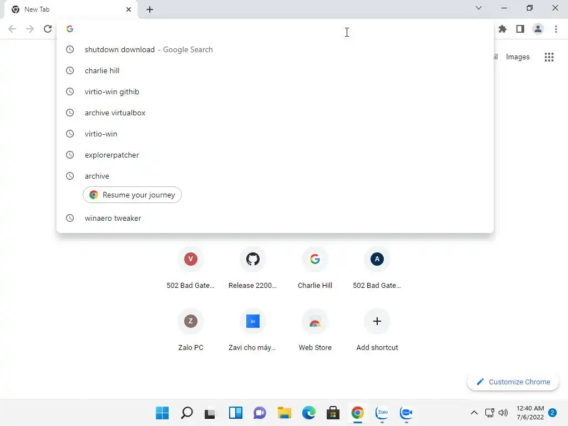Click Add shortcut plus tile
568x426 pixels.
point(377,331)
